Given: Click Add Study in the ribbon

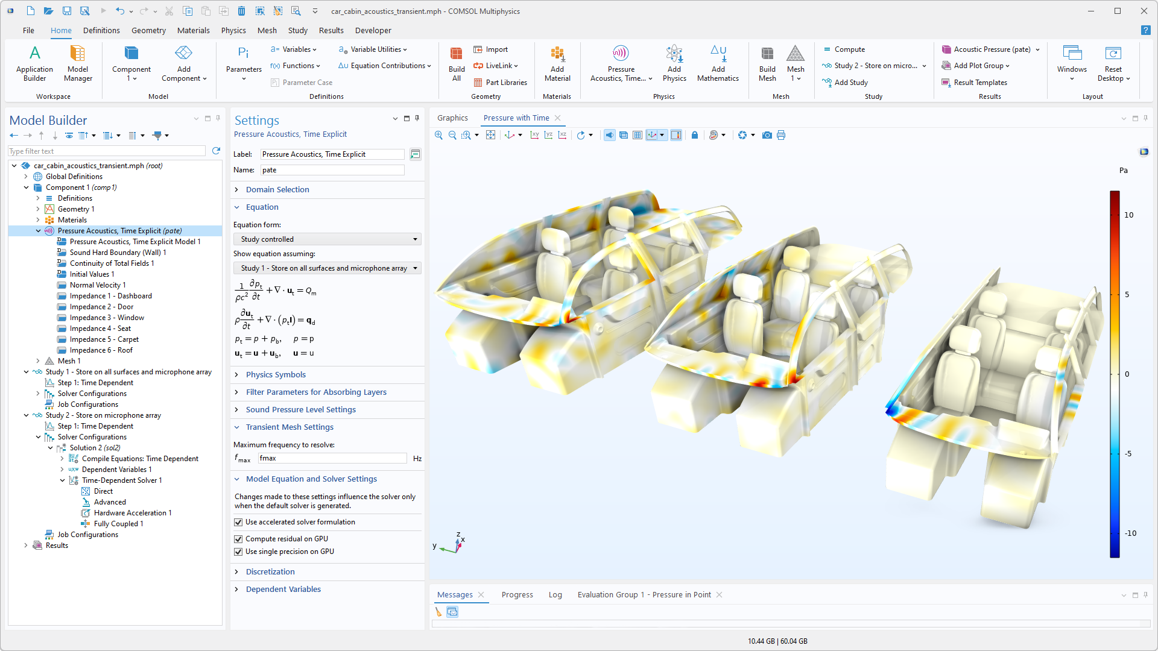Looking at the screenshot, I should tap(850, 83).
